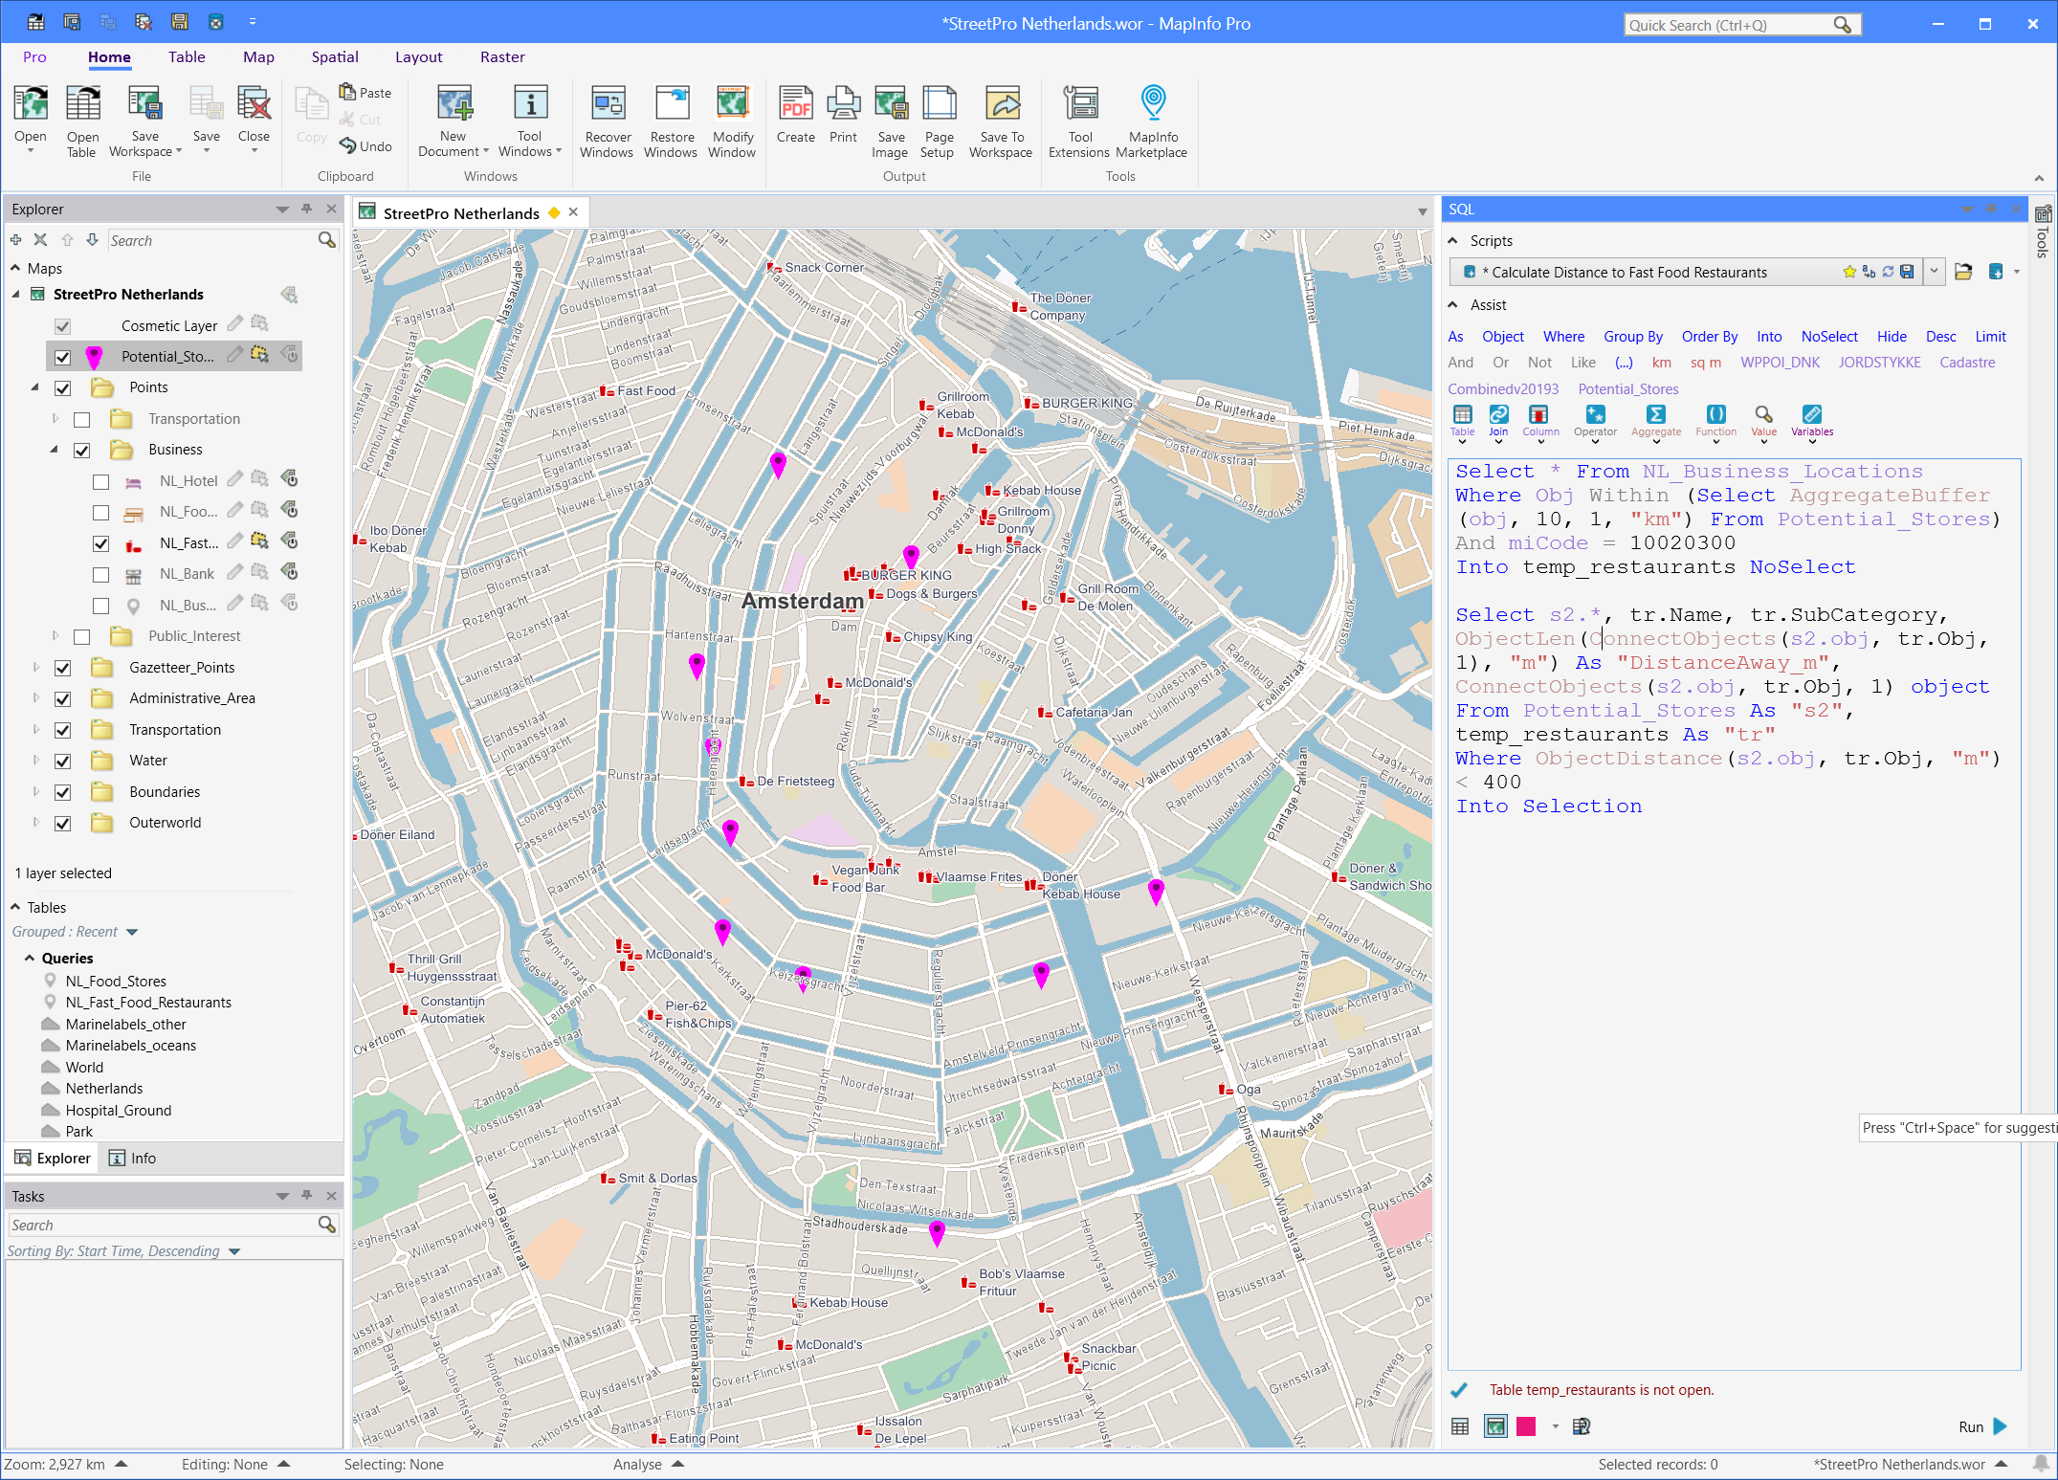Open the Function picker in SQL Assist
The image size is (2058, 1480).
point(1715,421)
